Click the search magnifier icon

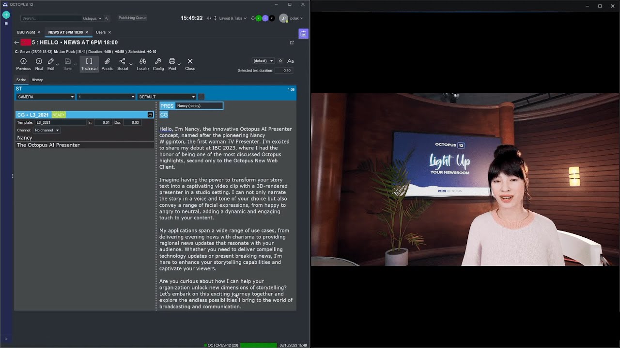(x=107, y=18)
